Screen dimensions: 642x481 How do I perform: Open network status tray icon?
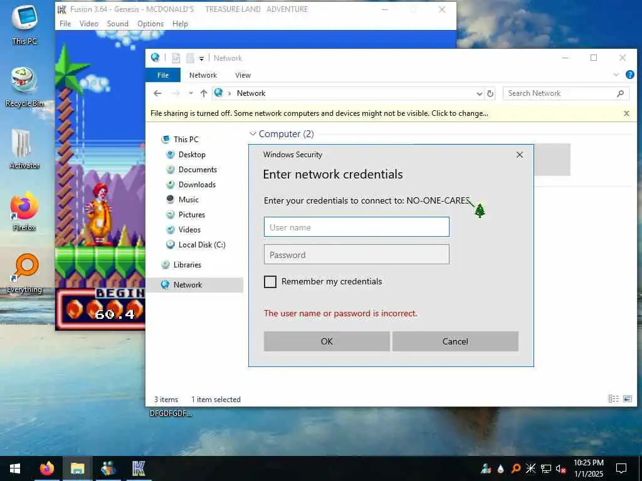546,468
